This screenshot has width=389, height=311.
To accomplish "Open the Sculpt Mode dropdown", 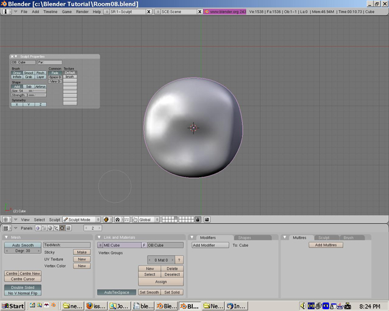I will click(81, 220).
